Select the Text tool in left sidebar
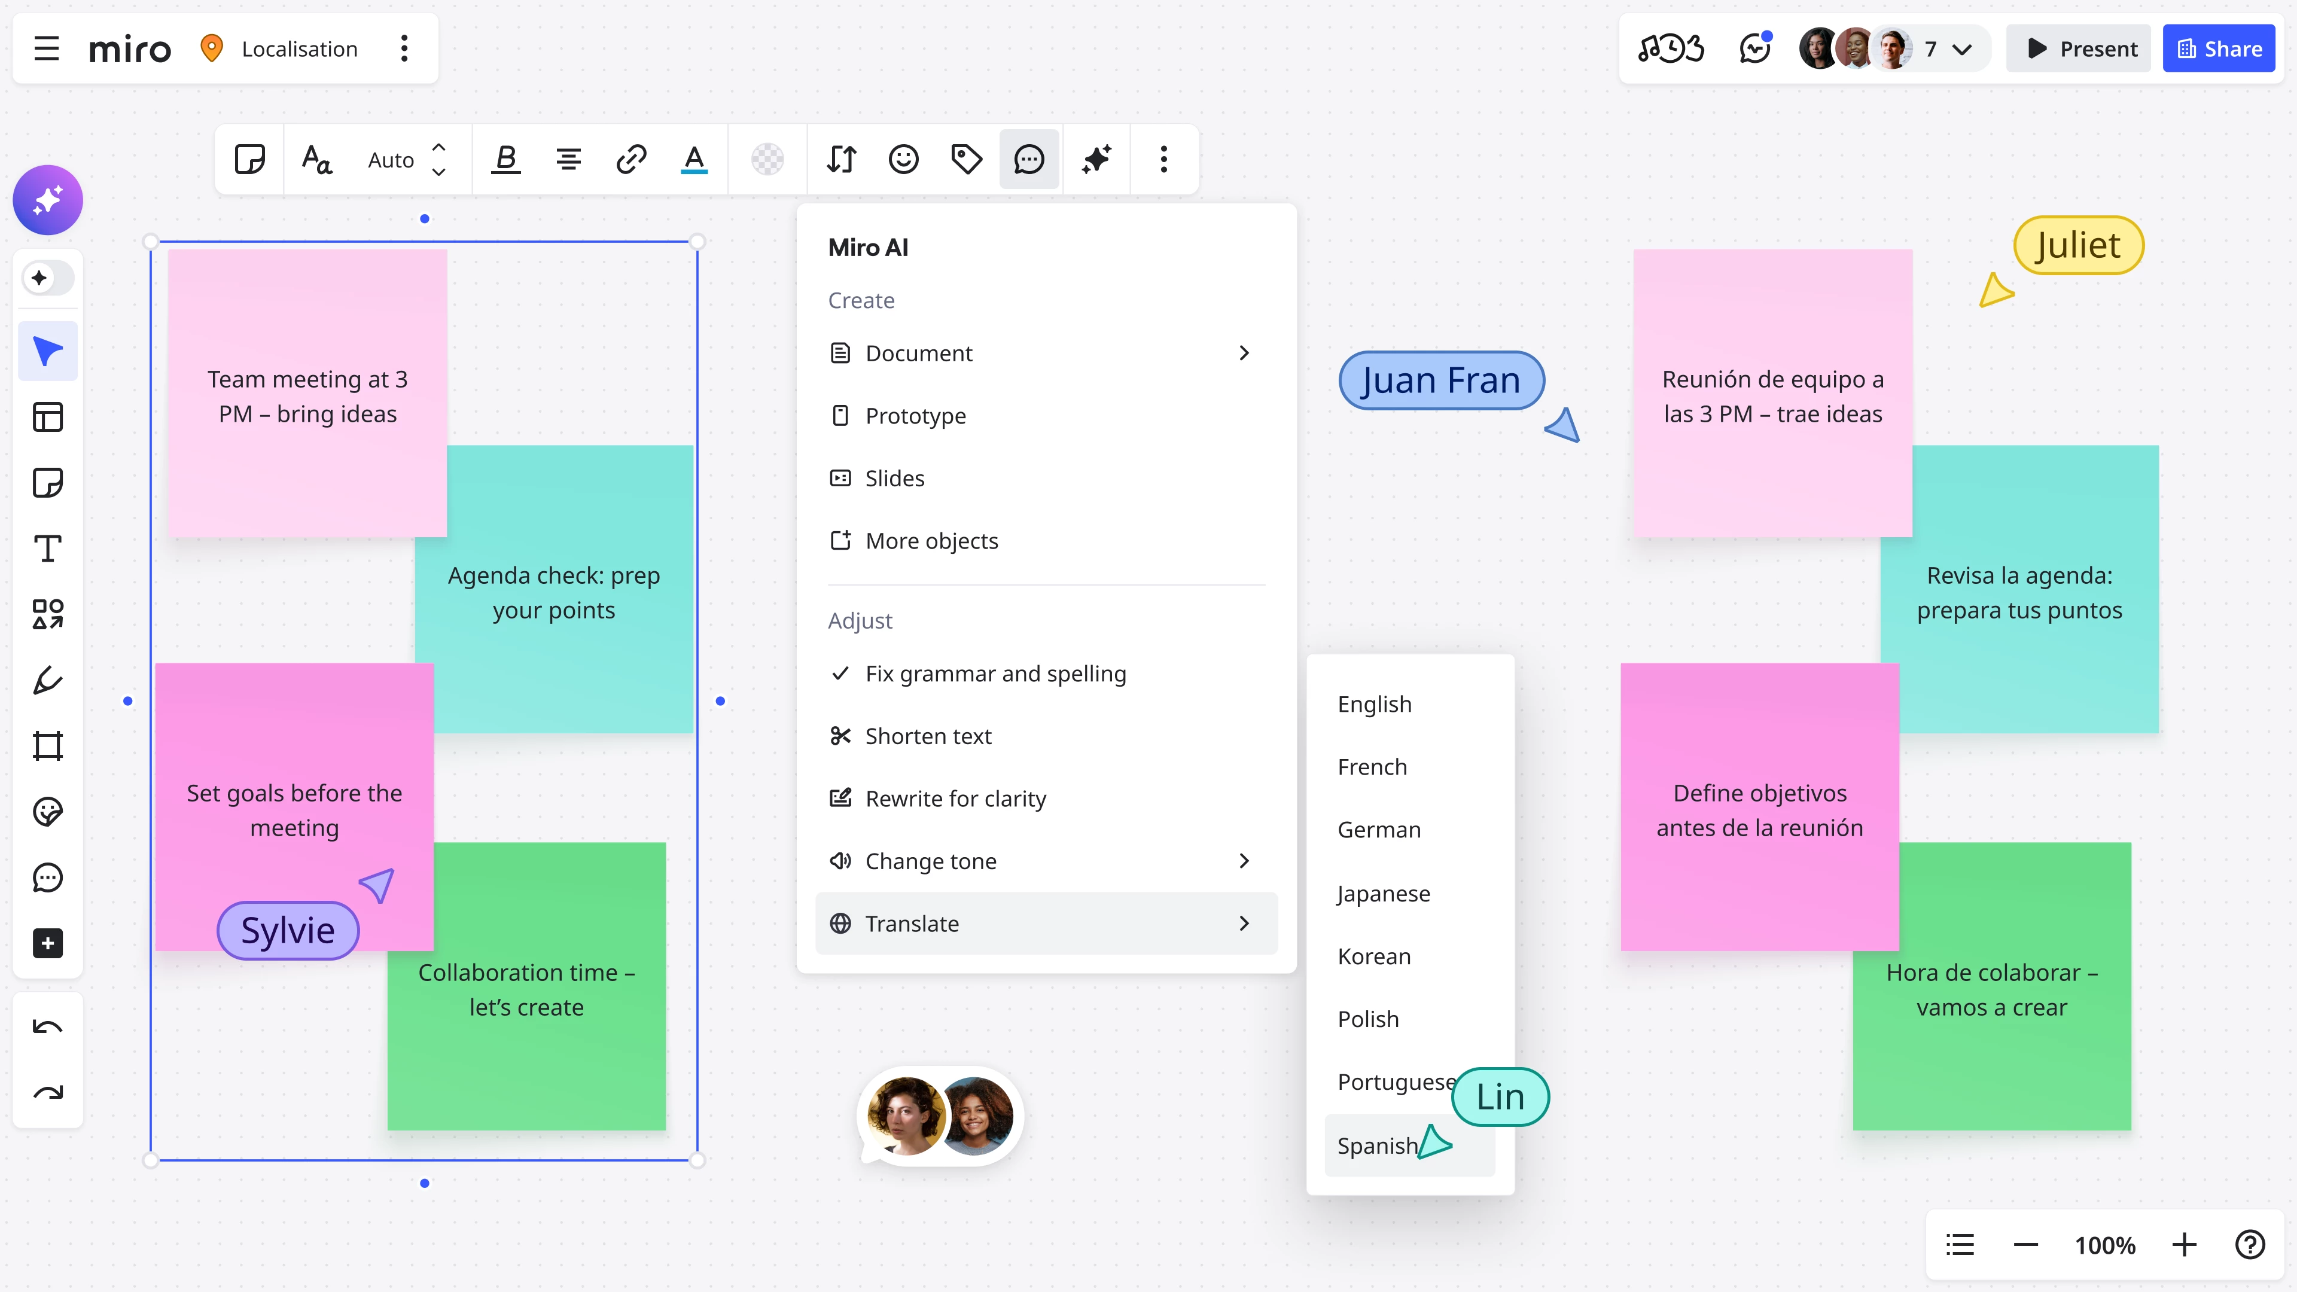 [x=47, y=549]
